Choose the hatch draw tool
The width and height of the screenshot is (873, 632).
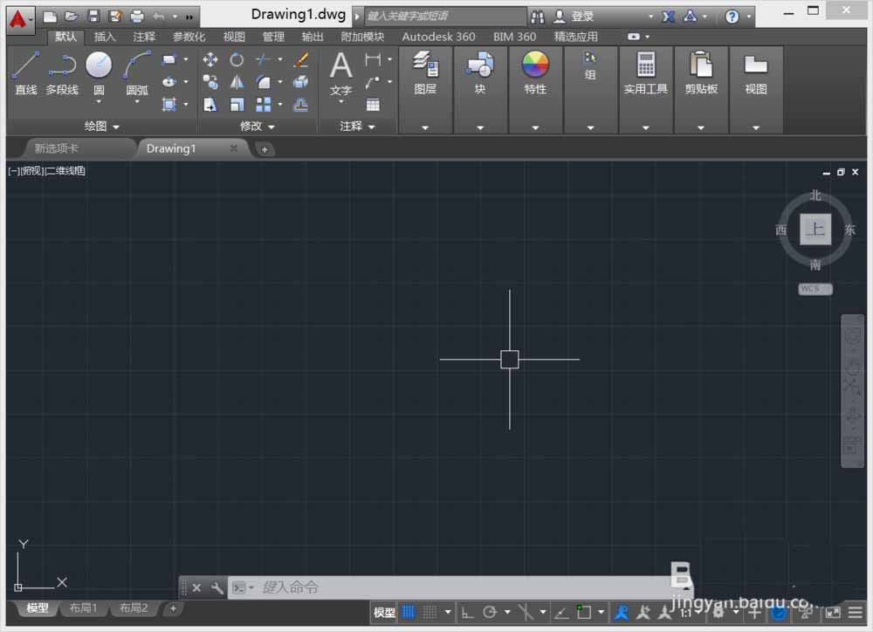(169, 104)
